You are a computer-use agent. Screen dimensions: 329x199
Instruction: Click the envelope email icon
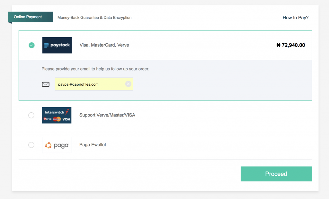click(46, 84)
